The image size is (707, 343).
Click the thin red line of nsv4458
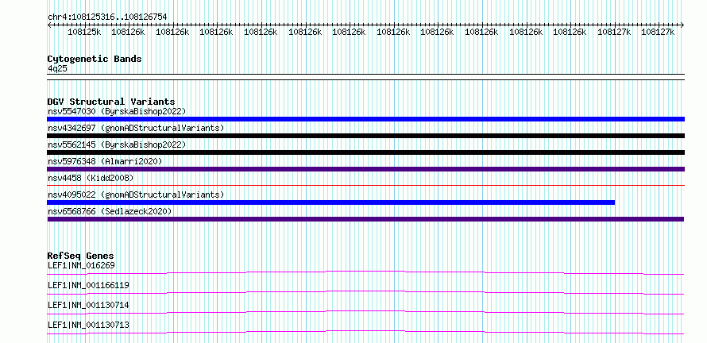pos(365,185)
